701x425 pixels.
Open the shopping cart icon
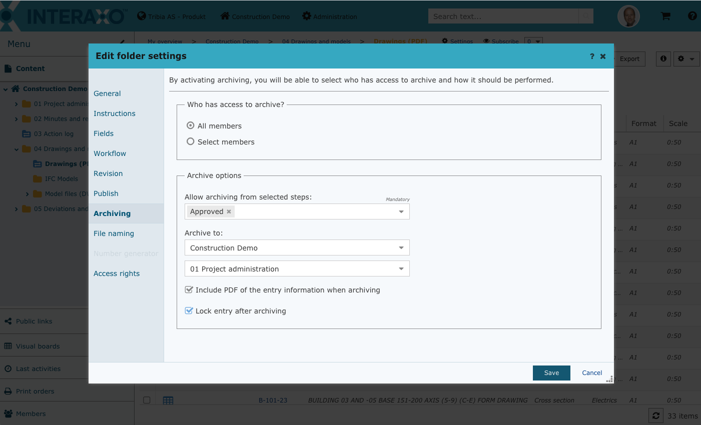(665, 16)
